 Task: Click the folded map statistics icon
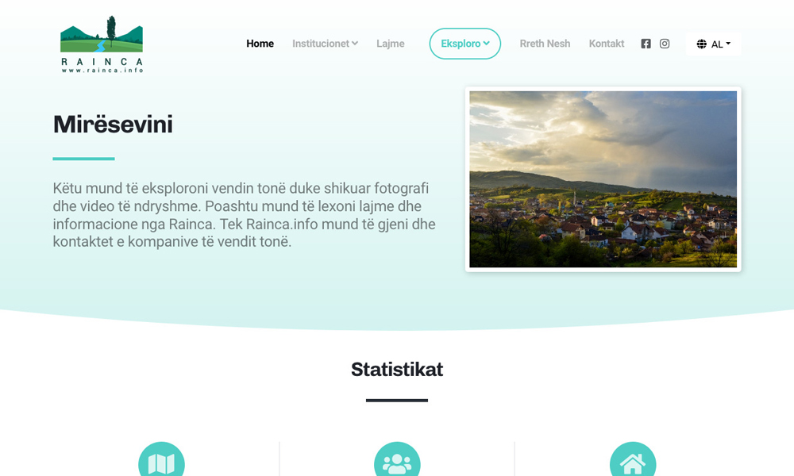(x=161, y=463)
